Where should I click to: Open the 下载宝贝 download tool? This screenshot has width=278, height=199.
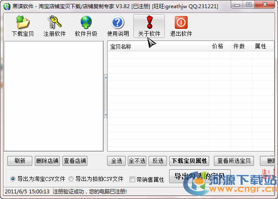click(x=23, y=26)
